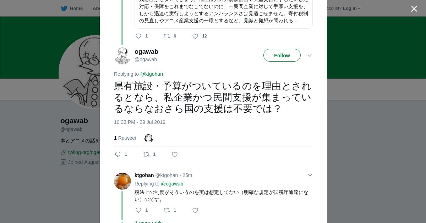Image resolution: width=426 pixels, height=223 pixels.
Task: Retweet ogawab's main tweet
Action: click(x=146, y=154)
